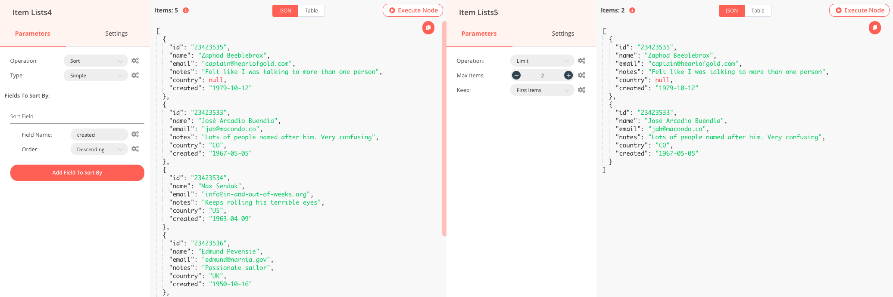Copy Item Lists4 JSON output to clipboard

[428, 28]
